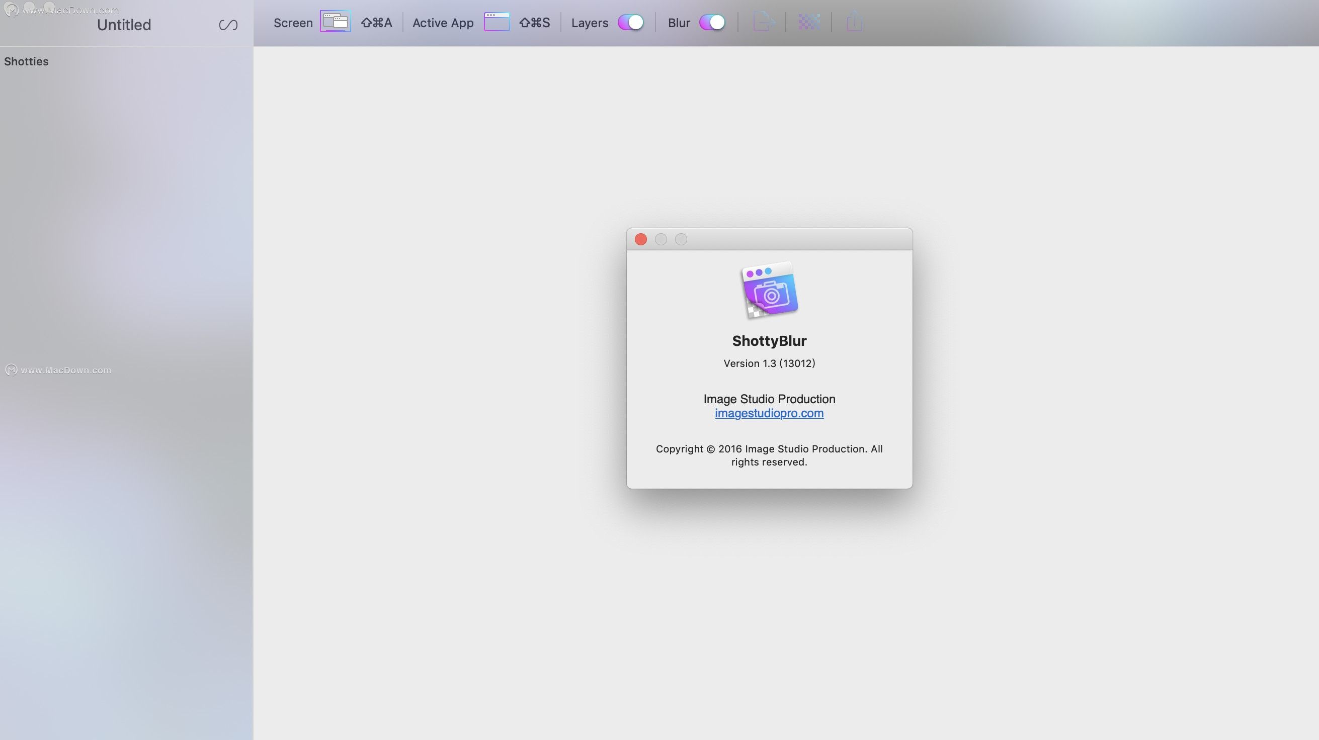The height and width of the screenshot is (740, 1319).
Task: Minimize the ShottyBlur About window
Action: [x=661, y=239]
